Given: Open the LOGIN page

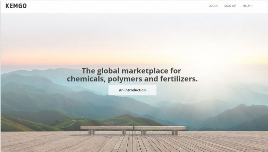Looking at the screenshot, I should [x=213, y=6].
